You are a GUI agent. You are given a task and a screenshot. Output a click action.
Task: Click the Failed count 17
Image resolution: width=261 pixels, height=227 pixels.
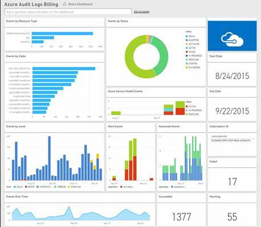tap(232, 181)
